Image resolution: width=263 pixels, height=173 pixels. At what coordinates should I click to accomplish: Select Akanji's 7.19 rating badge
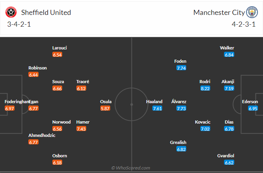(x=229, y=88)
